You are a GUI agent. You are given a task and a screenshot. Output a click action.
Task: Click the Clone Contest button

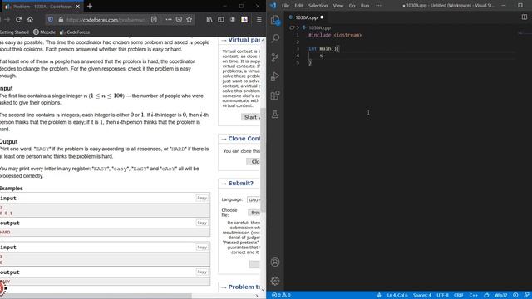tap(254, 162)
